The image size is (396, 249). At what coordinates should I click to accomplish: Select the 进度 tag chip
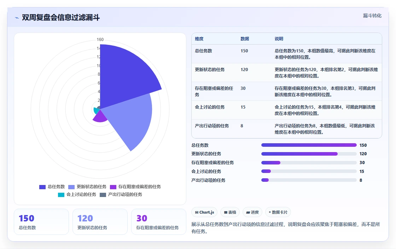point(252,212)
